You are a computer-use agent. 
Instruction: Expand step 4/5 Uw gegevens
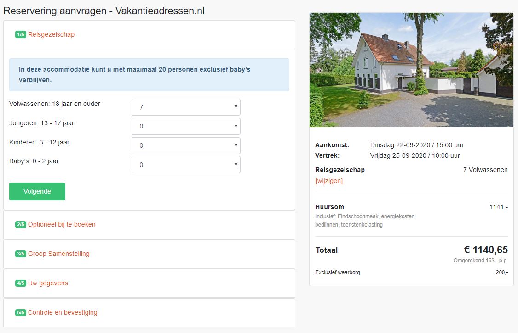click(x=48, y=283)
